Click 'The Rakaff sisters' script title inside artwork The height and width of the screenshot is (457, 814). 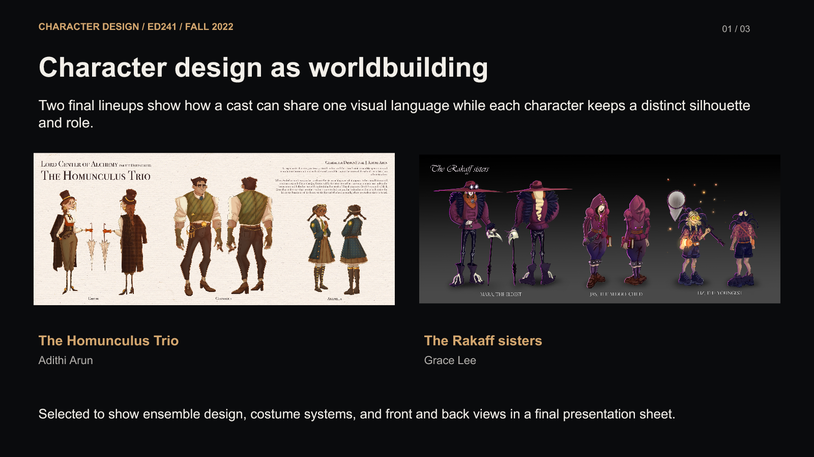click(x=460, y=169)
